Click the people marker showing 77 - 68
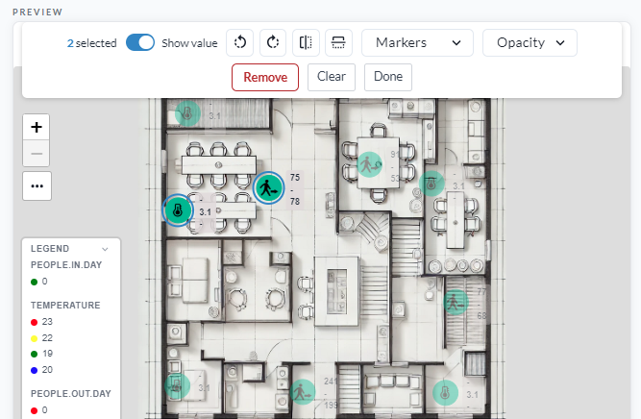The width and height of the screenshot is (641, 419). coord(456,302)
